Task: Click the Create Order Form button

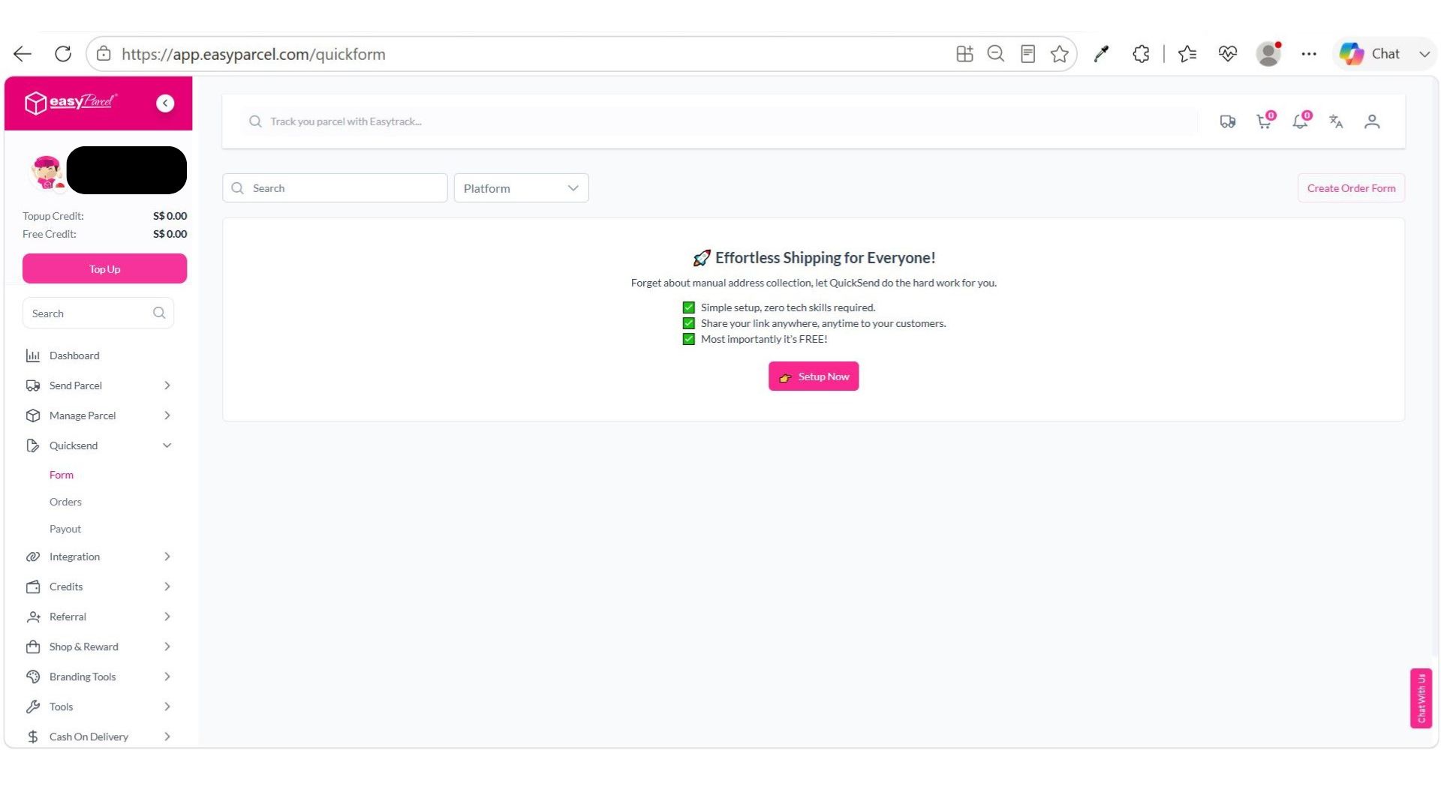Action: click(x=1351, y=188)
